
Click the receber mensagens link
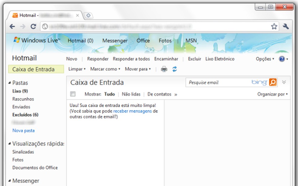tap(132, 111)
